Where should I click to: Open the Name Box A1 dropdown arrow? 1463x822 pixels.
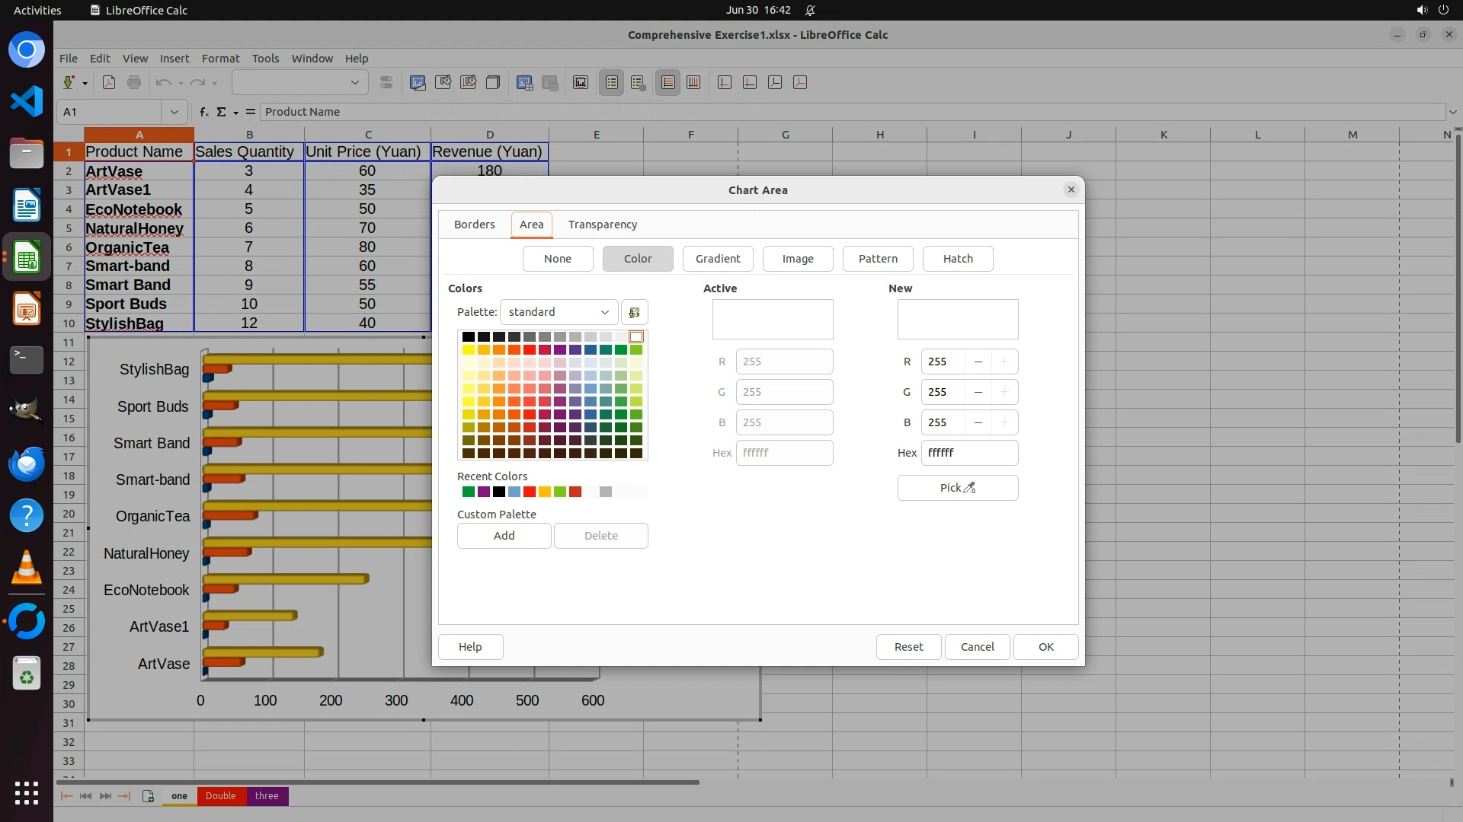click(x=174, y=112)
